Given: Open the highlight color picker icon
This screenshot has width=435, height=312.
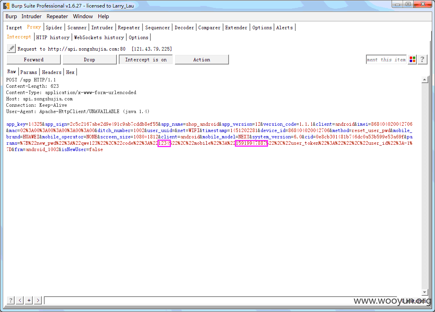Looking at the screenshot, I should tap(412, 59).
